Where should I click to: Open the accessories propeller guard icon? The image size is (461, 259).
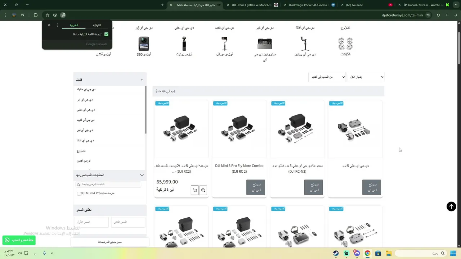click(x=345, y=44)
